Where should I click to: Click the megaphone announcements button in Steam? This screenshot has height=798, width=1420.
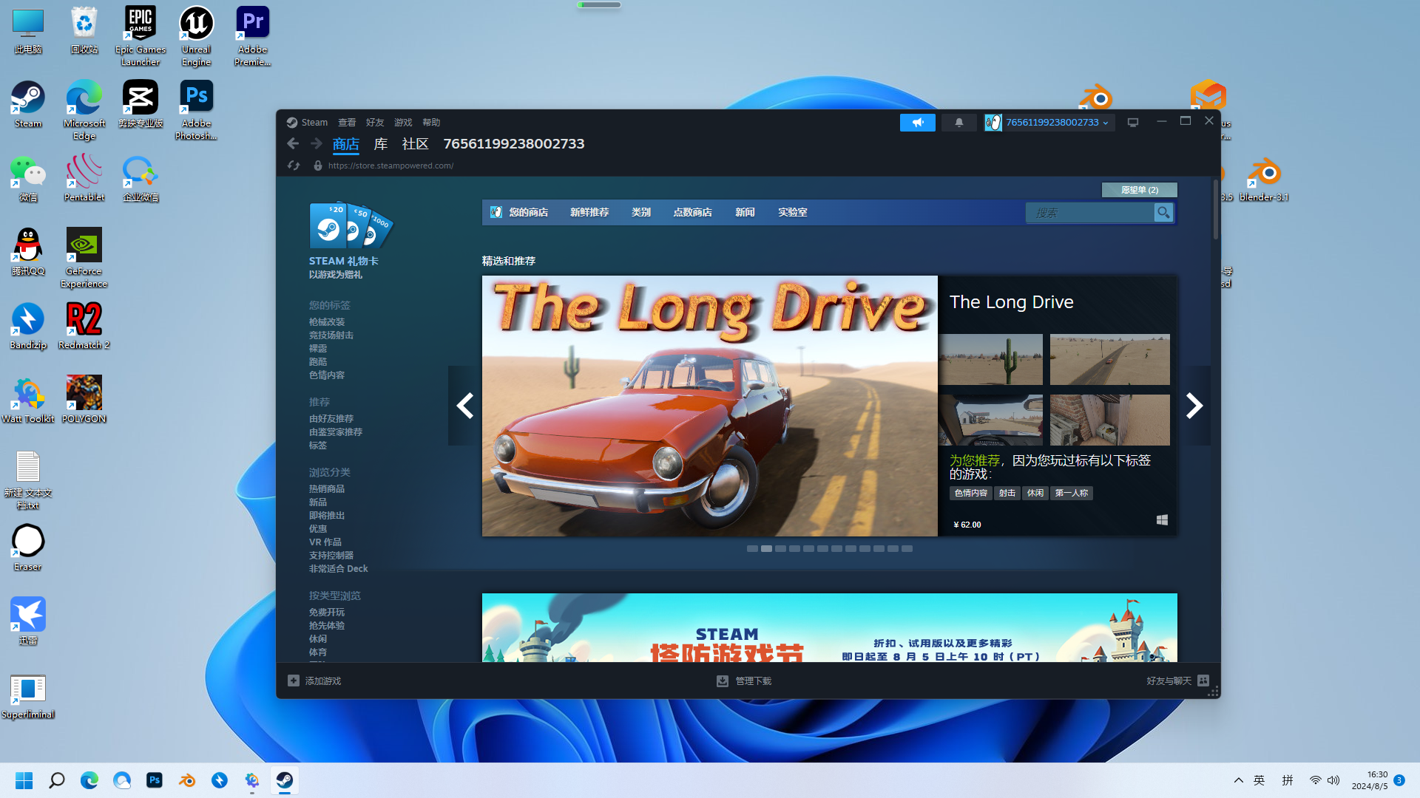917,123
